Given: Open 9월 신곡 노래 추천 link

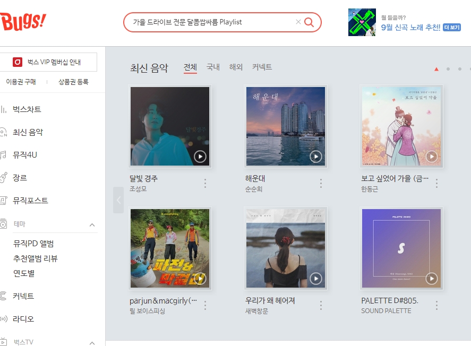Looking at the screenshot, I should coord(410,27).
